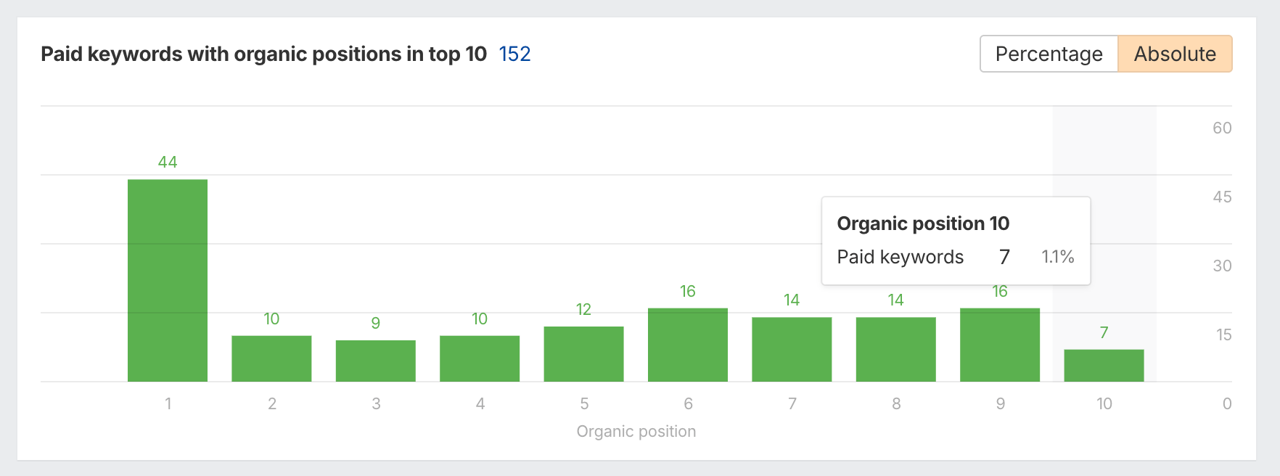1280x476 pixels.
Task: Click the bar for organic position 2
Action: click(x=271, y=358)
